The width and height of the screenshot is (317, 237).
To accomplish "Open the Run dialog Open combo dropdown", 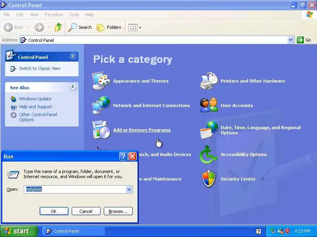I will (129, 190).
